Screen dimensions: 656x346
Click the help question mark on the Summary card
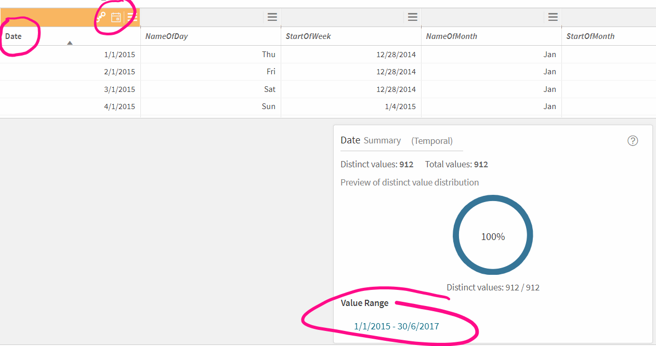point(633,141)
